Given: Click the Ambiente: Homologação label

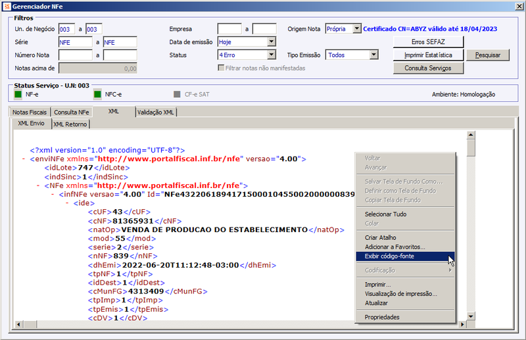Looking at the screenshot, I should (464, 94).
